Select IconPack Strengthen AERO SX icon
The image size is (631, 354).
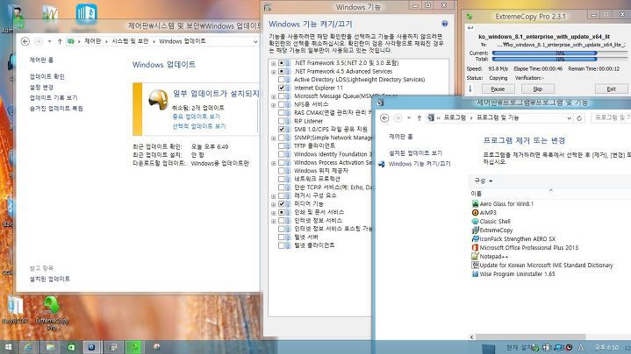[x=475, y=238]
